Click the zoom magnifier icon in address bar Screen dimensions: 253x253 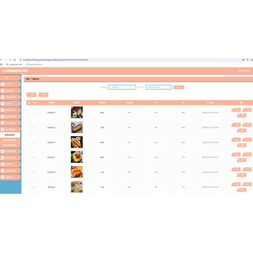point(247,60)
